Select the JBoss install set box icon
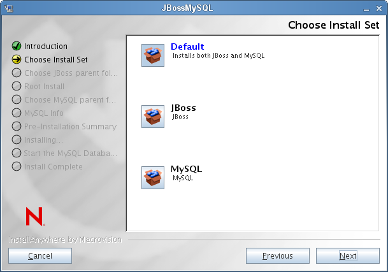The width and height of the screenshot is (388, 272). pos(153,117)
